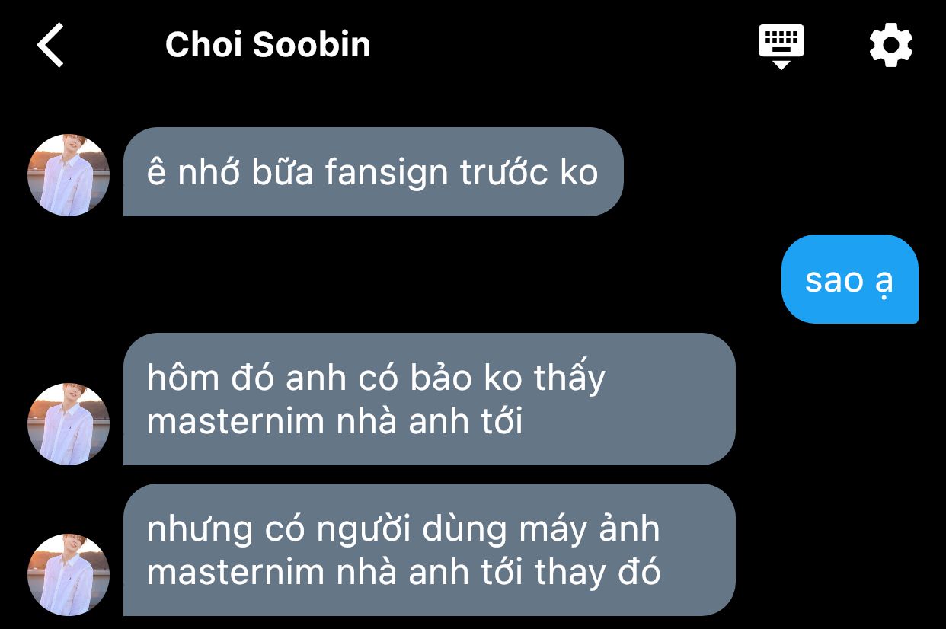The height and width of the screenshot is (629, 946).
Task: Select message starting "nhưng có người dùng"
Action: pos(429,550)
